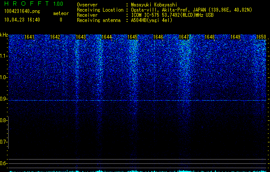The height and width of the screenshot is (172, 270).
Task: Click the 0.9 kHz axis label
Action: 3,99
